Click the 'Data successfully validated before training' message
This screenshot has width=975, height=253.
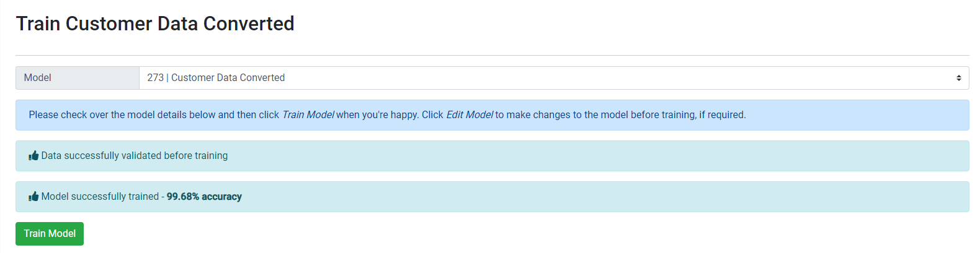point(135,156)
